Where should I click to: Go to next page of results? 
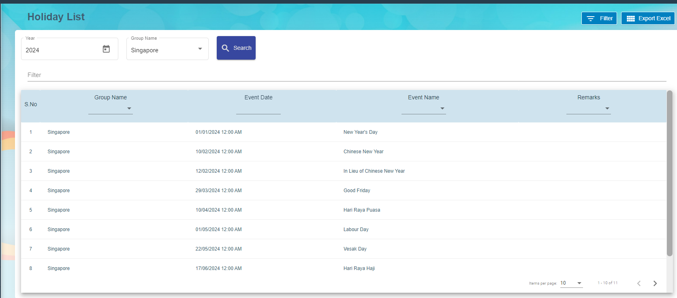[x=655, y=283]
